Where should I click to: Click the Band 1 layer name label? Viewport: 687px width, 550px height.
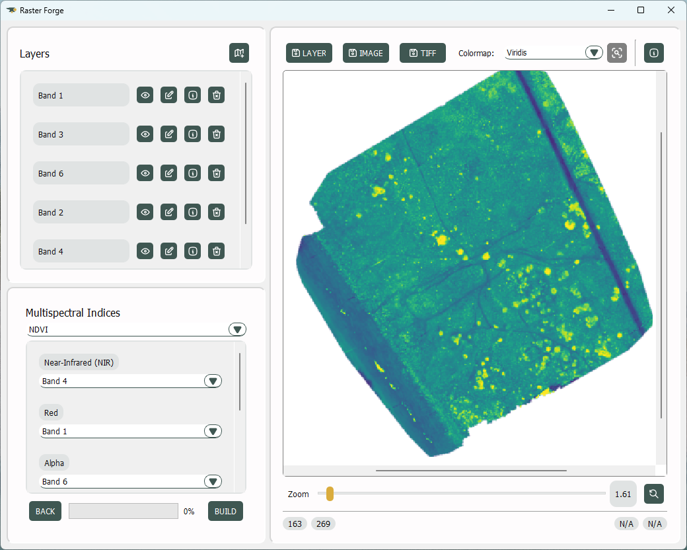point(81,95)
